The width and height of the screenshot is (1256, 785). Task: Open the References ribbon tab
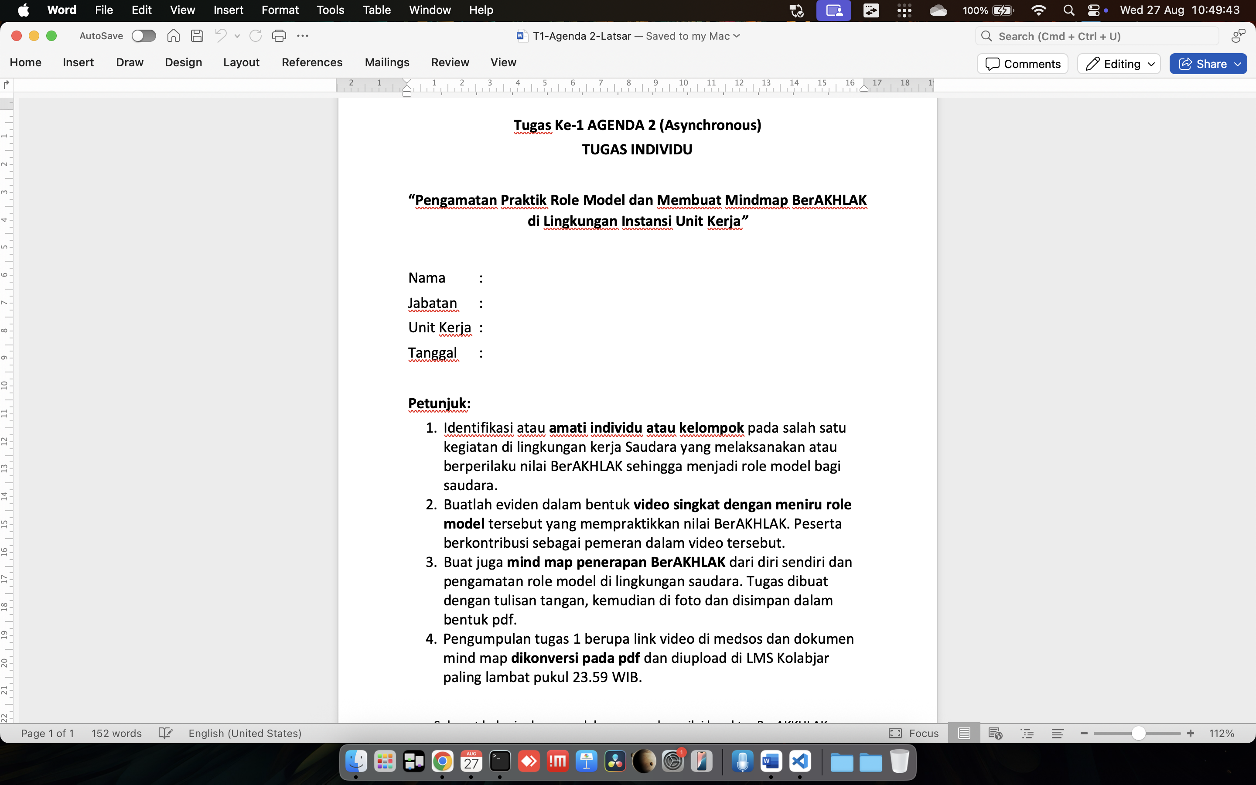311,62
